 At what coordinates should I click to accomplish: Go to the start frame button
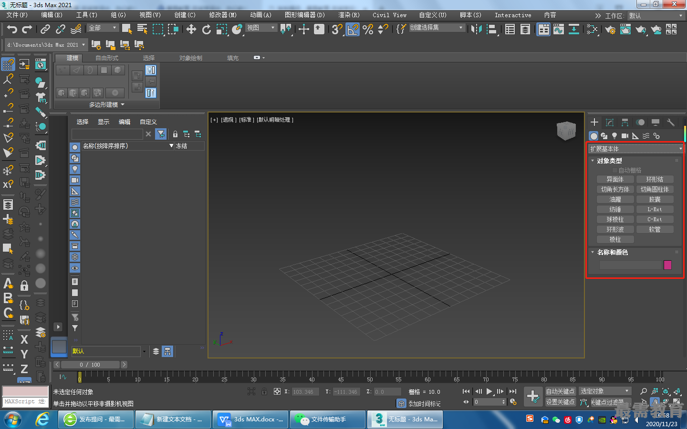466,391
